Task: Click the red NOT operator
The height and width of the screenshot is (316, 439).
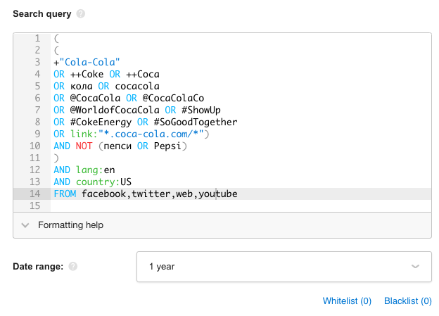Action: point(84,146)
